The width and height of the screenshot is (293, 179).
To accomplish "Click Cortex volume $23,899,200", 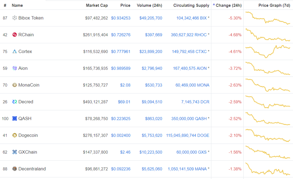I will point(151,52).
